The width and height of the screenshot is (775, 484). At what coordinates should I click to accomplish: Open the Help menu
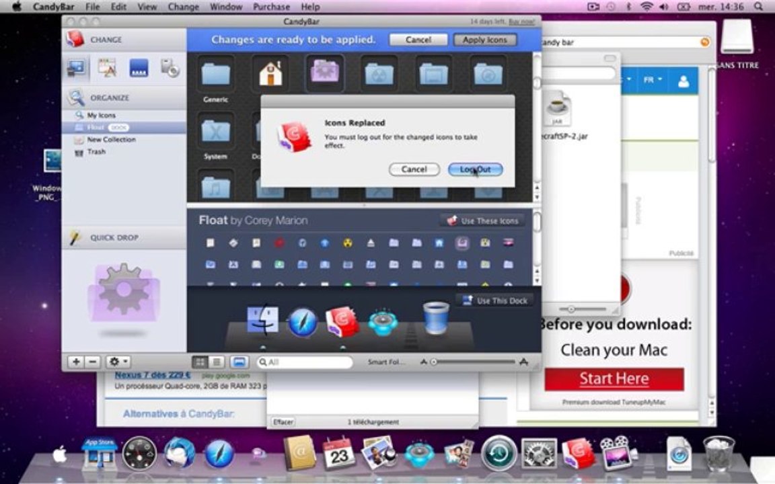[x=310, y=7]
